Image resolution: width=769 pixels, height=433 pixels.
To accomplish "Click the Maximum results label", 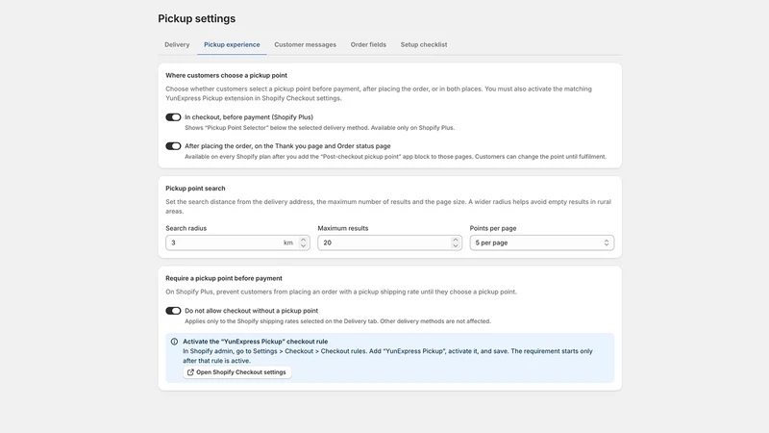I will (x=343, y=228).
